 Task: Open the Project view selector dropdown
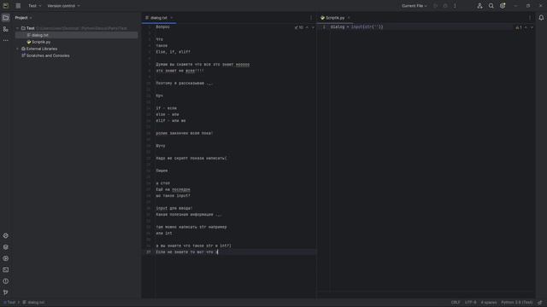(x=23, y=18)
